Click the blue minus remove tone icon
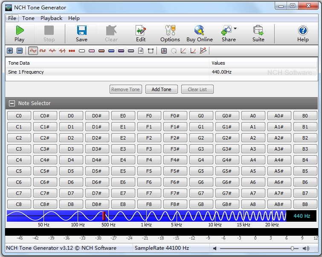The image size is (322, 257). tap(19, 51)
